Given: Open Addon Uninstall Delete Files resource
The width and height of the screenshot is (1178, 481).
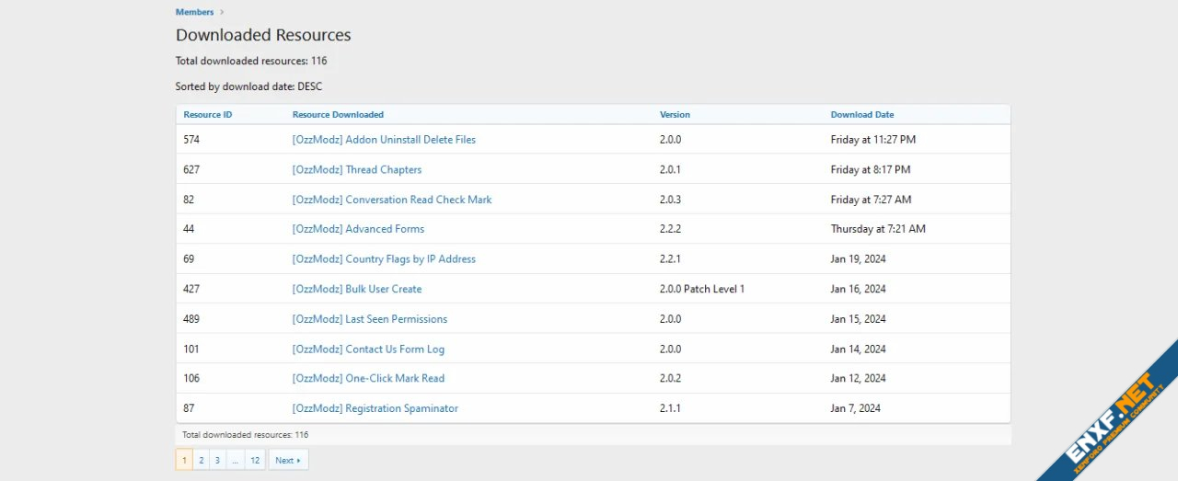Looking at the screenshot, I should [384, 140].
